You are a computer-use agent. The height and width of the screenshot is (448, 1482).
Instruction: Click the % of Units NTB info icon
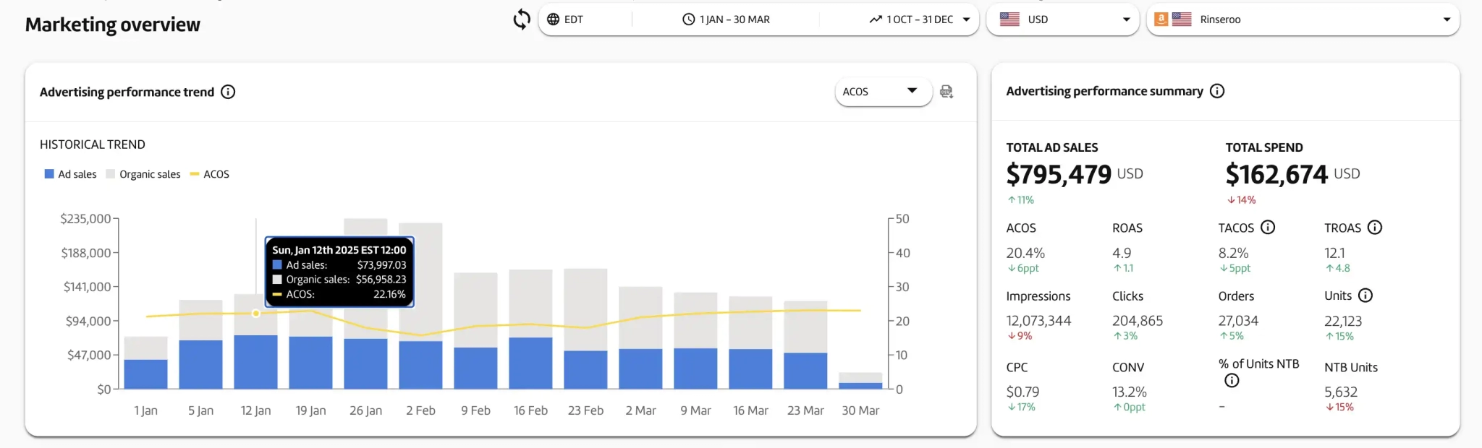pyautogui.click(x=1232, y=381)
